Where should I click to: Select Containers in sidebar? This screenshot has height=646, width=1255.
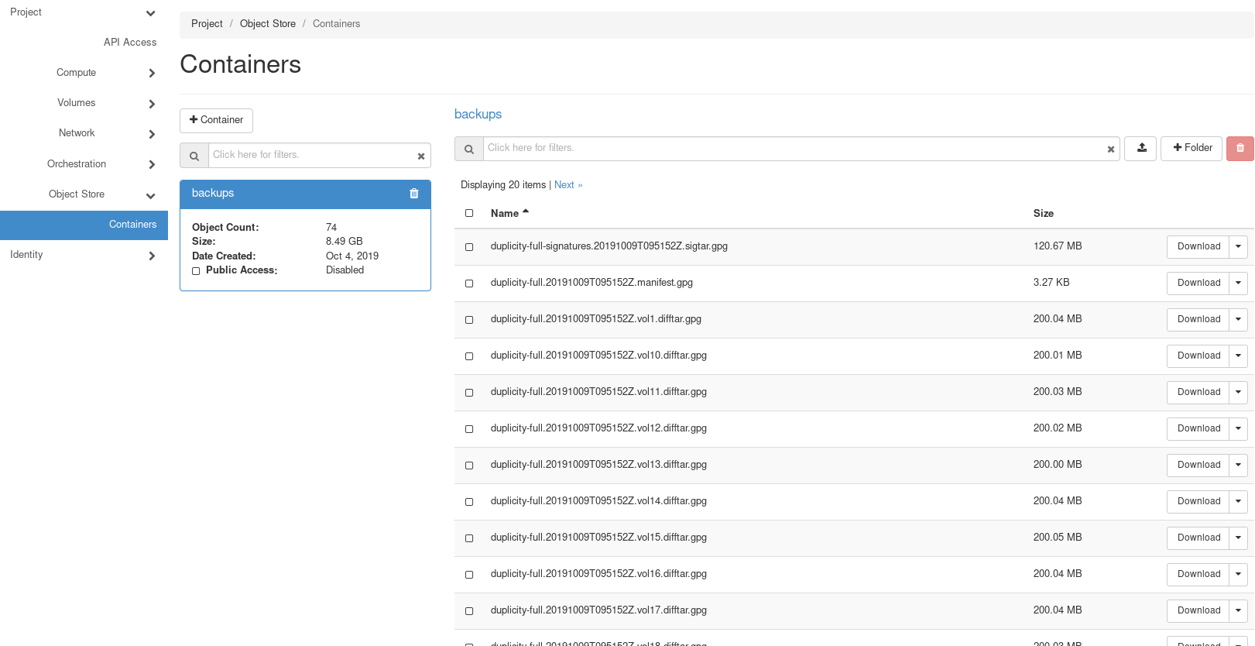pos(84,225)
